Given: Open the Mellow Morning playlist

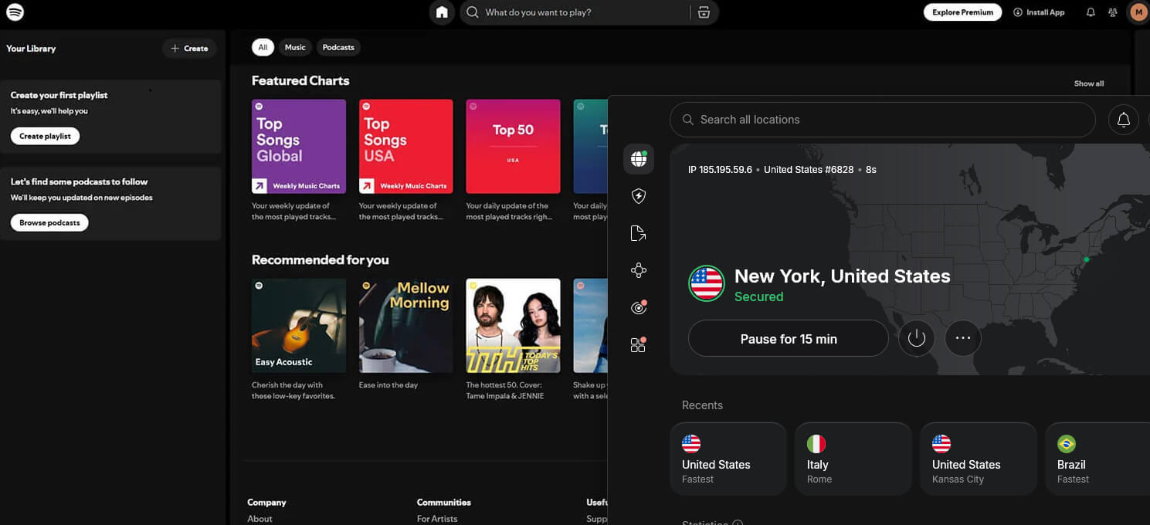Looking at the screenshot, I should [406, 326].
